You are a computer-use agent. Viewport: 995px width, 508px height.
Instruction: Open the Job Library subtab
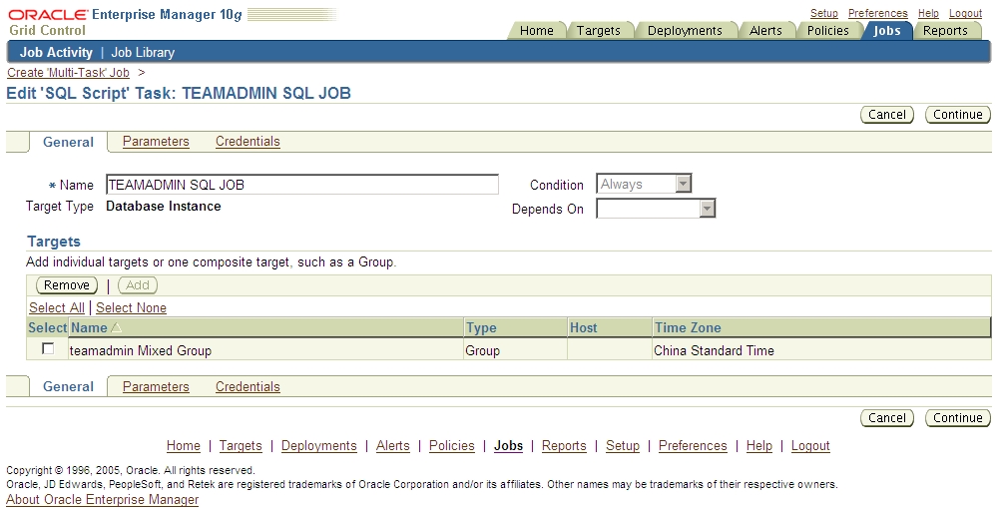[143, 53]
